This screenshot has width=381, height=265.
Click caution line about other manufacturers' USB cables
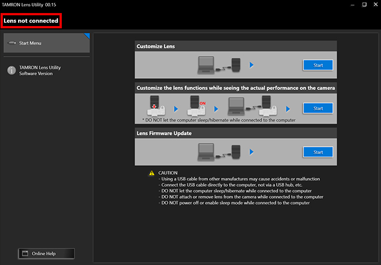pyautogui.click(x=239, y=179)
